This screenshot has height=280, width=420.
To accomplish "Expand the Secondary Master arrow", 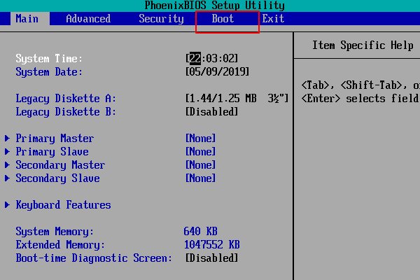I will click(x=7, y=164).
